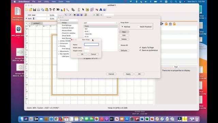Open the Music app in the dock

click(x=102, y=119)
